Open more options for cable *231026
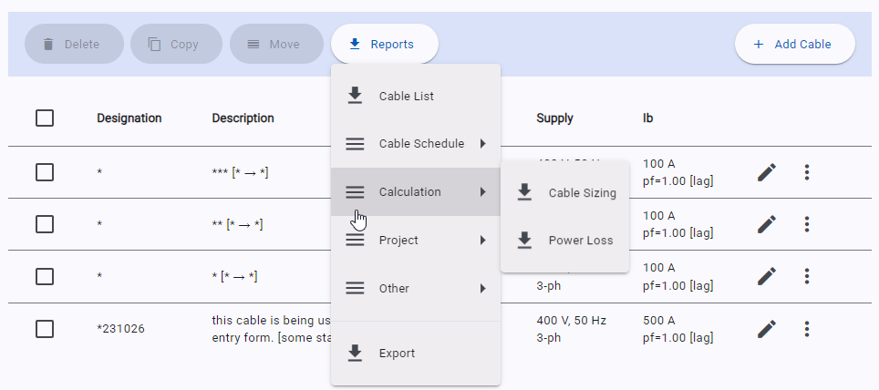The image size is (879, 390). pyautogui.click(x=807, y=329)
